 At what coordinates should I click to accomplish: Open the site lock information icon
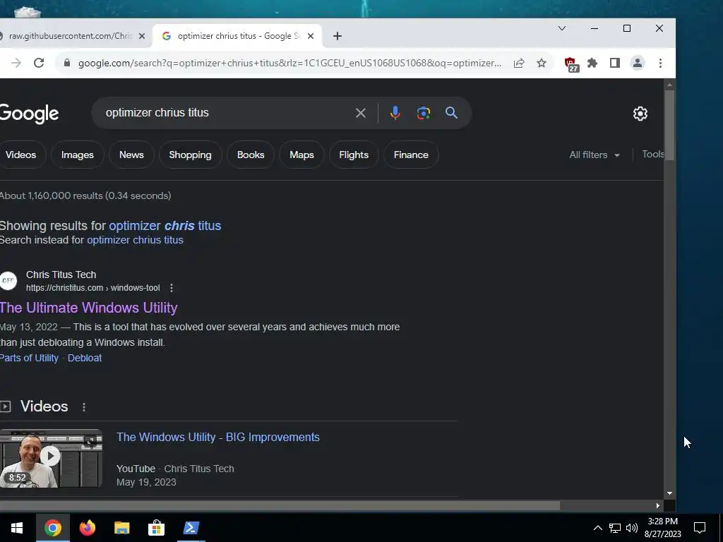pyautogui.click(x=67, y=63)
